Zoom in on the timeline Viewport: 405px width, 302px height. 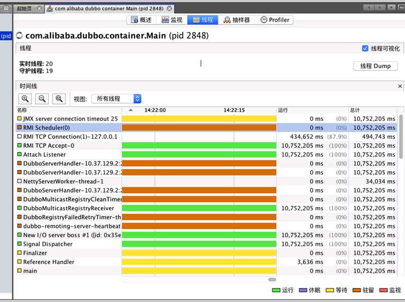tap(25, 99)
